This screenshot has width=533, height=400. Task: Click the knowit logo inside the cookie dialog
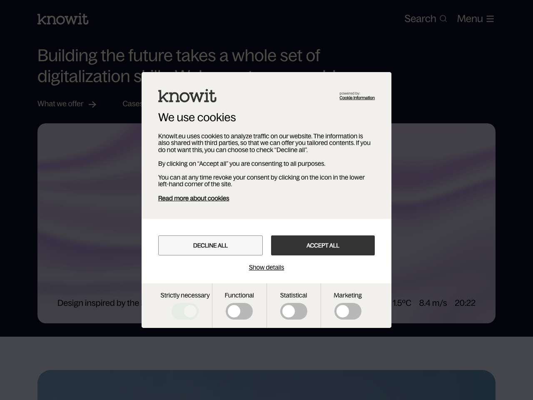[187, 96]
